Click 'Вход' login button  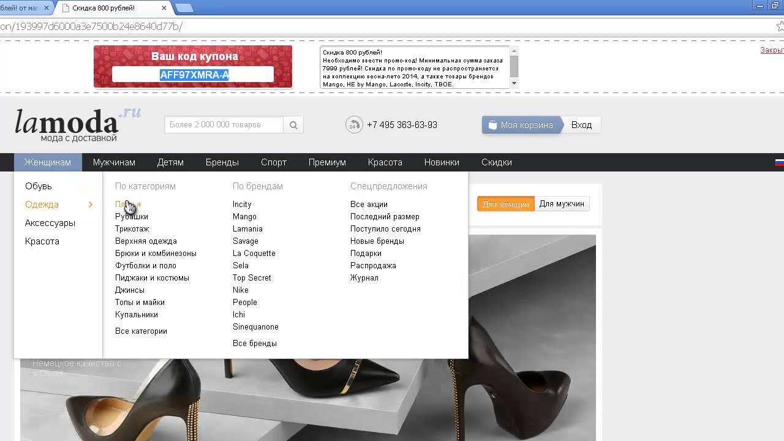[581, 125]
